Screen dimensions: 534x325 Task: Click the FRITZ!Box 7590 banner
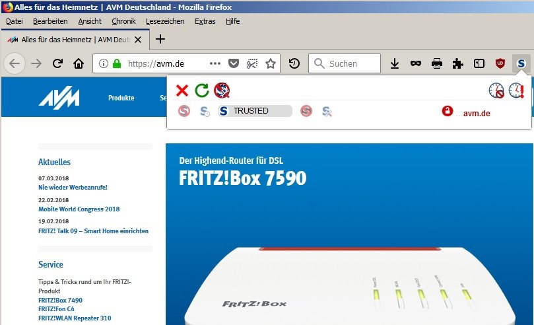tap(349, 234)
